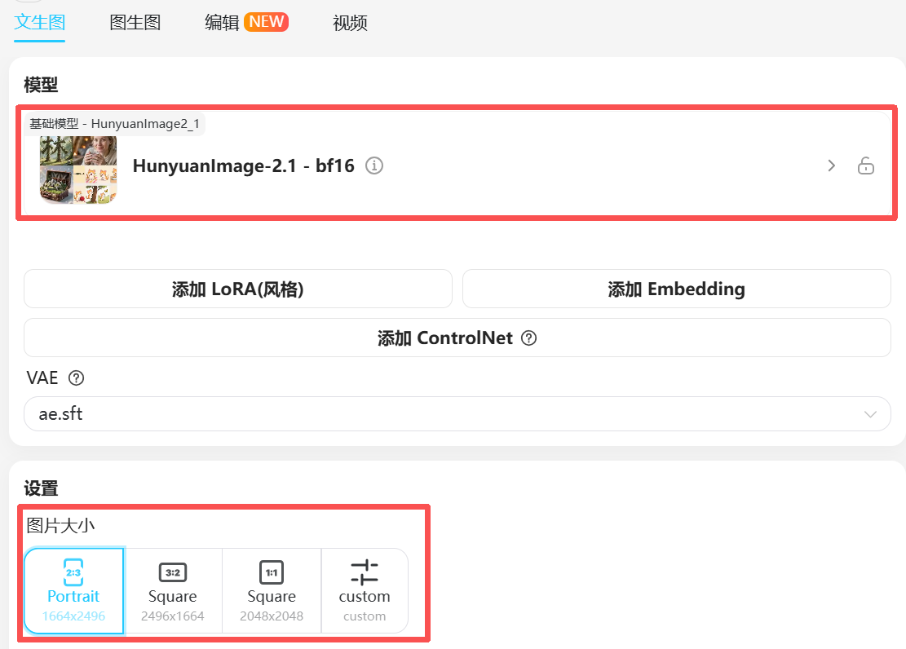Click the HunyuanImage-2.1 - bf16 model name
This screenshot has height=649, width=906.
[243, 166]
